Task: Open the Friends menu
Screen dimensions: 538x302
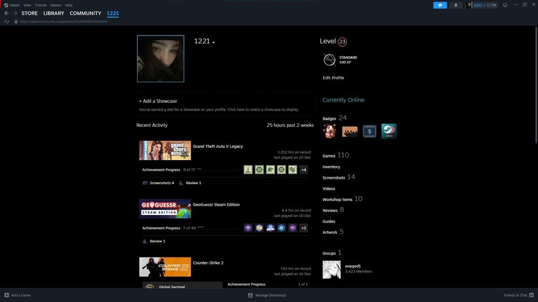Action: click(x=41, y=5)
